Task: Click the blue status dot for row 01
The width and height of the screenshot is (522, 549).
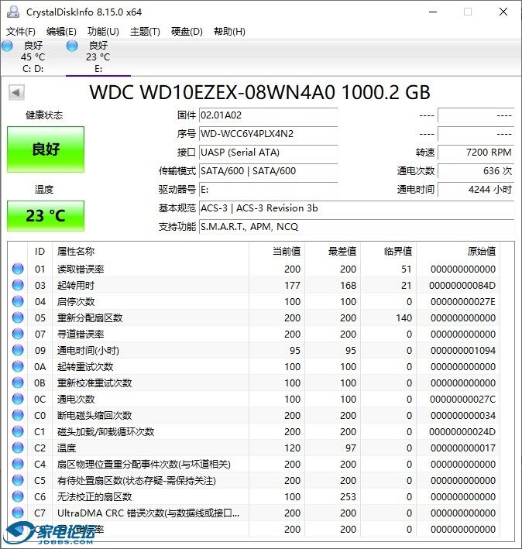Action: click(18, 269)
